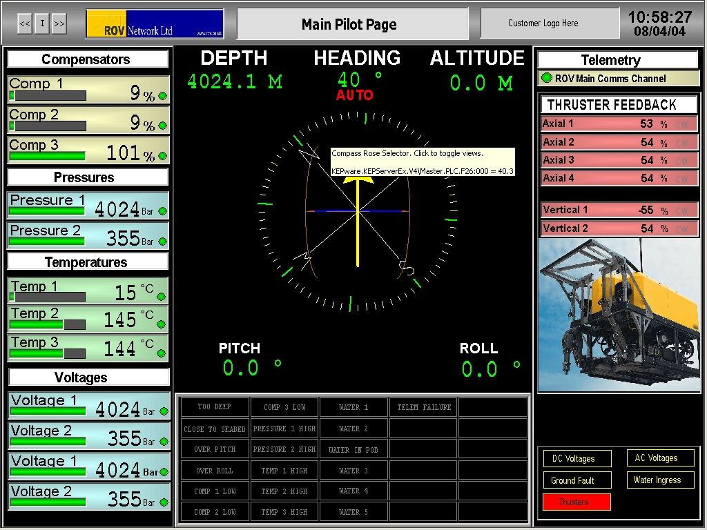This screenshot has height=530, width=707.
Task: Click the ROV Network Ltd logo
Action: (155, 24)
